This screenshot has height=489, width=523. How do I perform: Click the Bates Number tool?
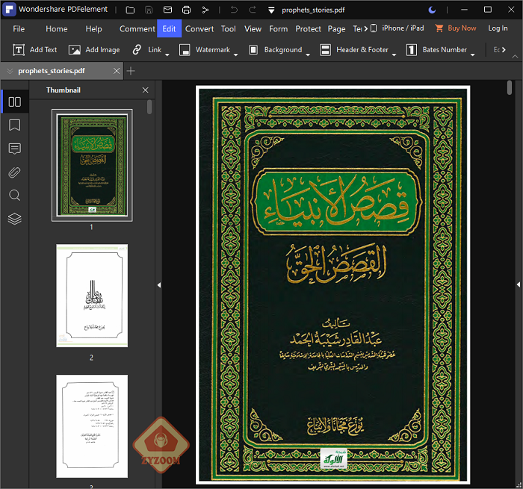tap(436, 50)
